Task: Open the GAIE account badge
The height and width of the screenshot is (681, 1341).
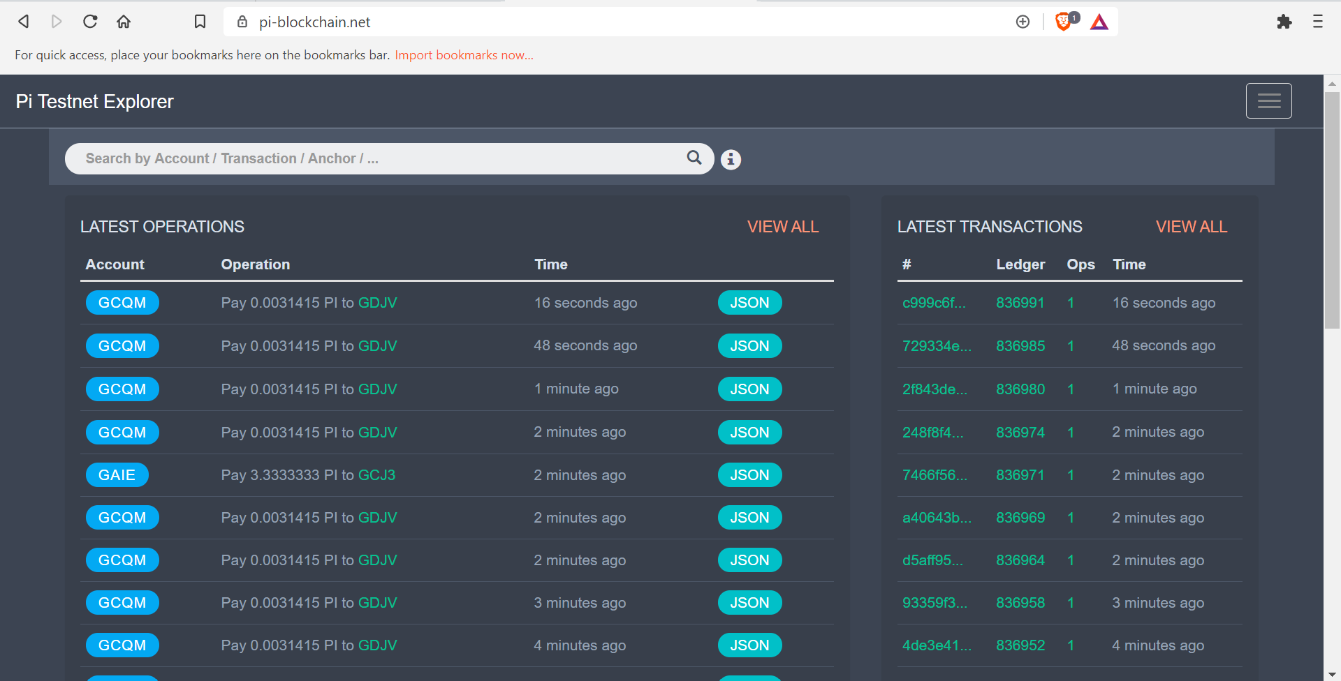Action: click(117, 475)
